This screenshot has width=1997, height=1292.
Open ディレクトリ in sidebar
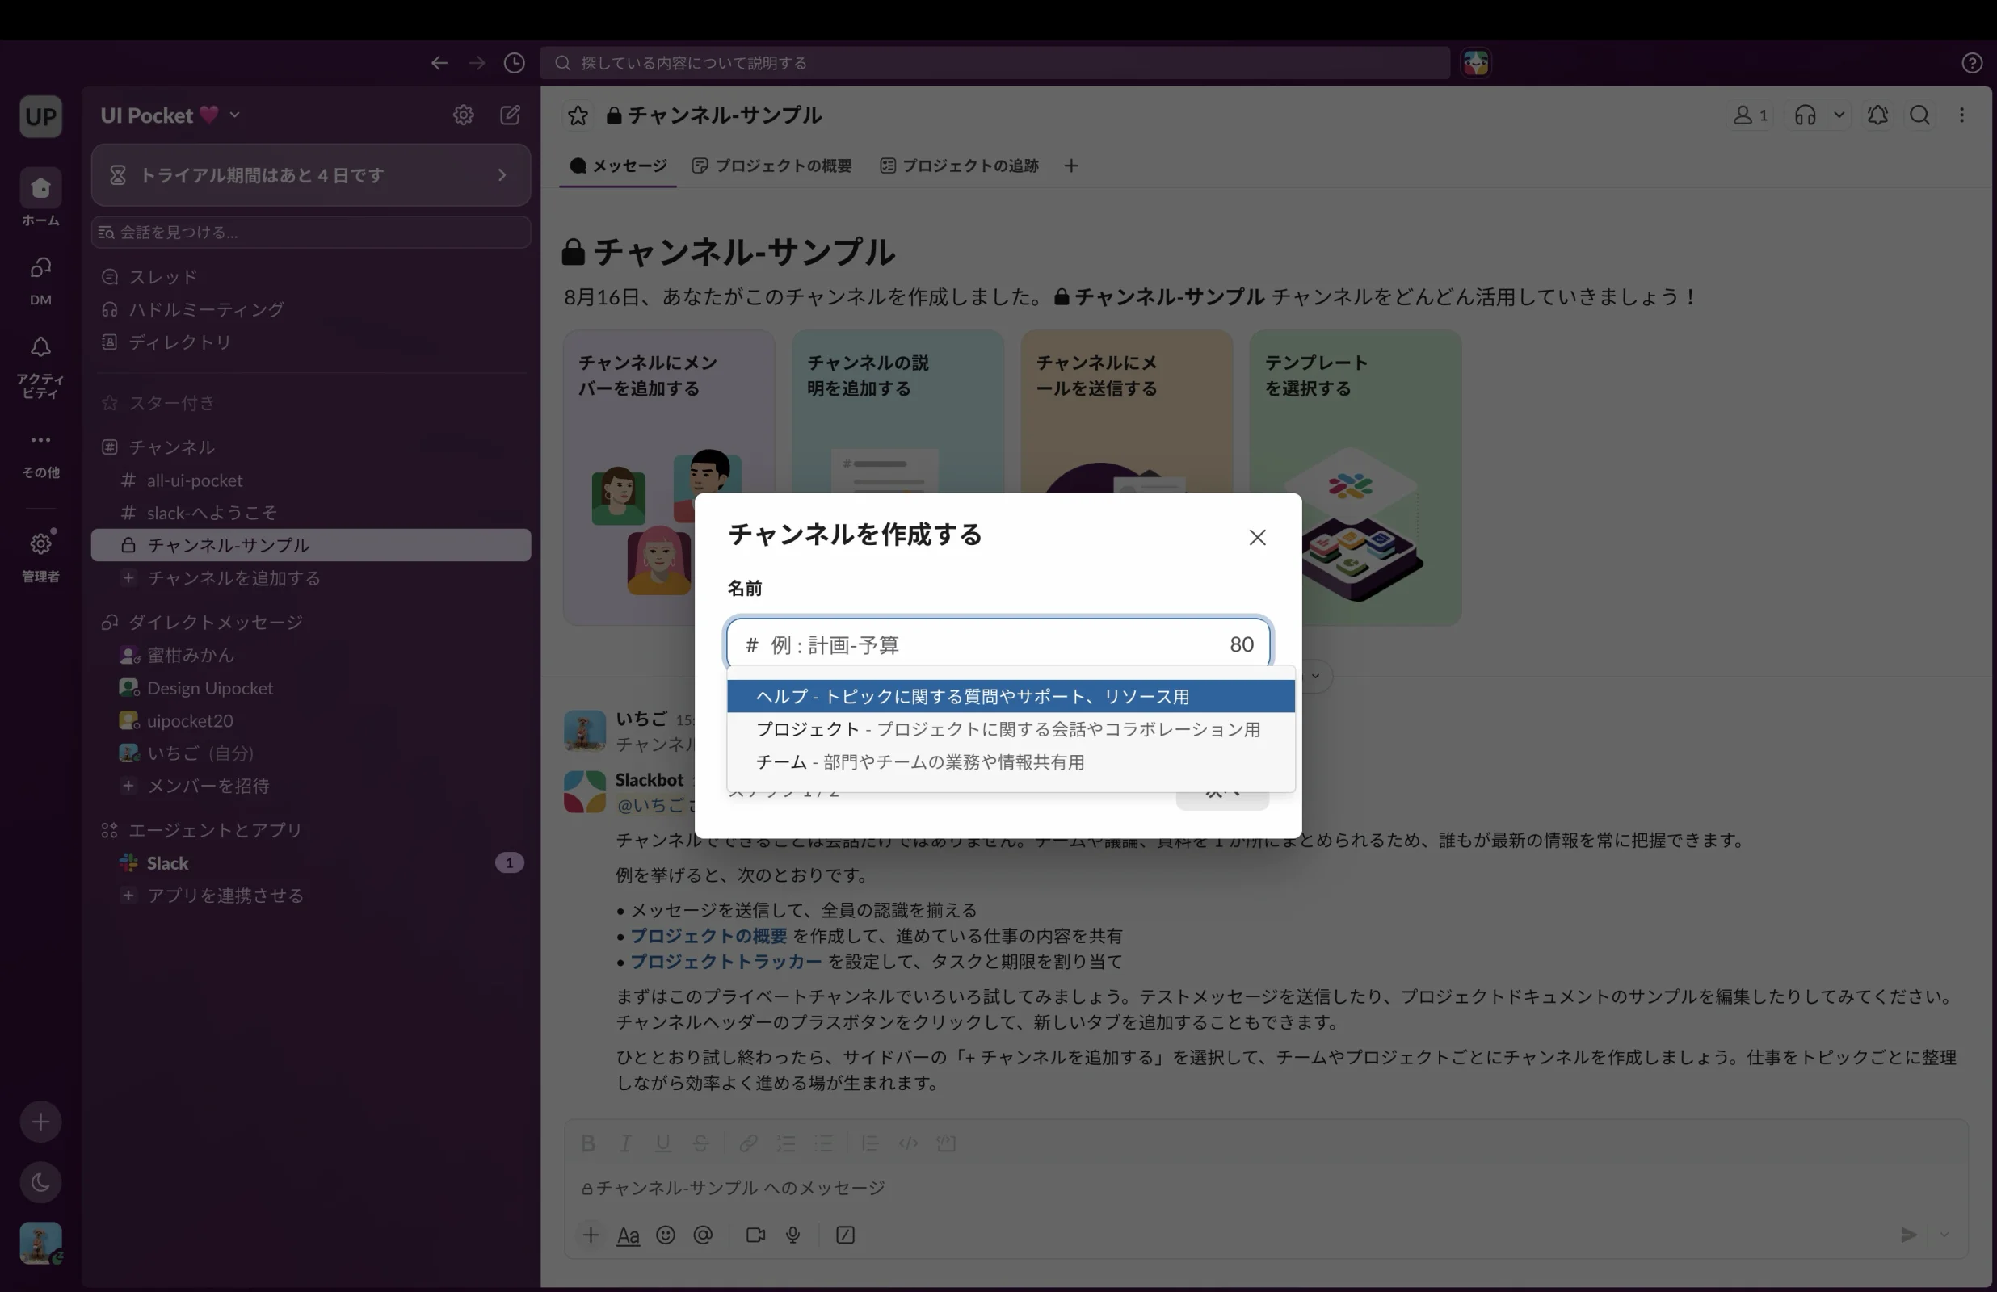pyautogui.click(x=310, y=342)
